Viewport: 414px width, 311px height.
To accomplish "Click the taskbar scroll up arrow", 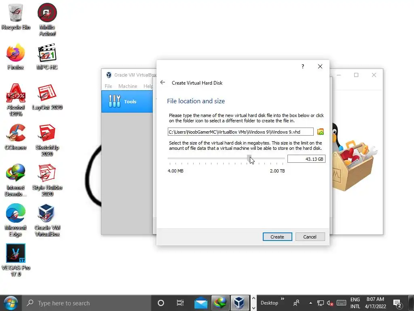I will coord(253,298).
